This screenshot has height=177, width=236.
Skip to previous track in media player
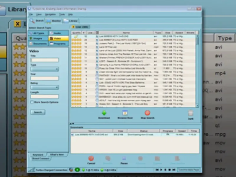tap(157, 170)
